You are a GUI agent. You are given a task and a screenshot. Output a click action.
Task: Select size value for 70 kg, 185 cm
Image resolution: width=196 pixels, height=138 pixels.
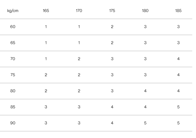[178, 59]
